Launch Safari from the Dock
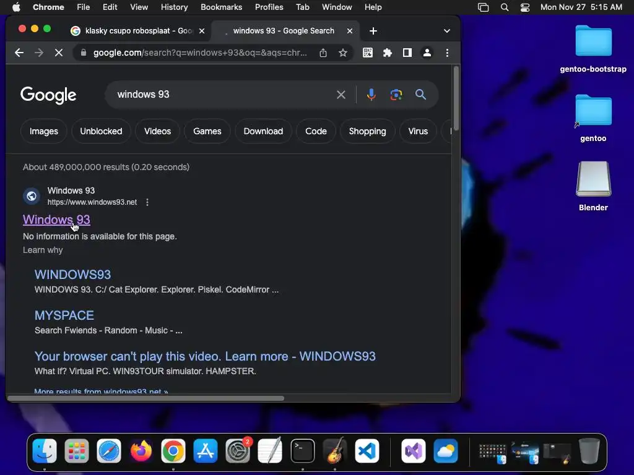The image size is (634, 475). click(109, 451)
